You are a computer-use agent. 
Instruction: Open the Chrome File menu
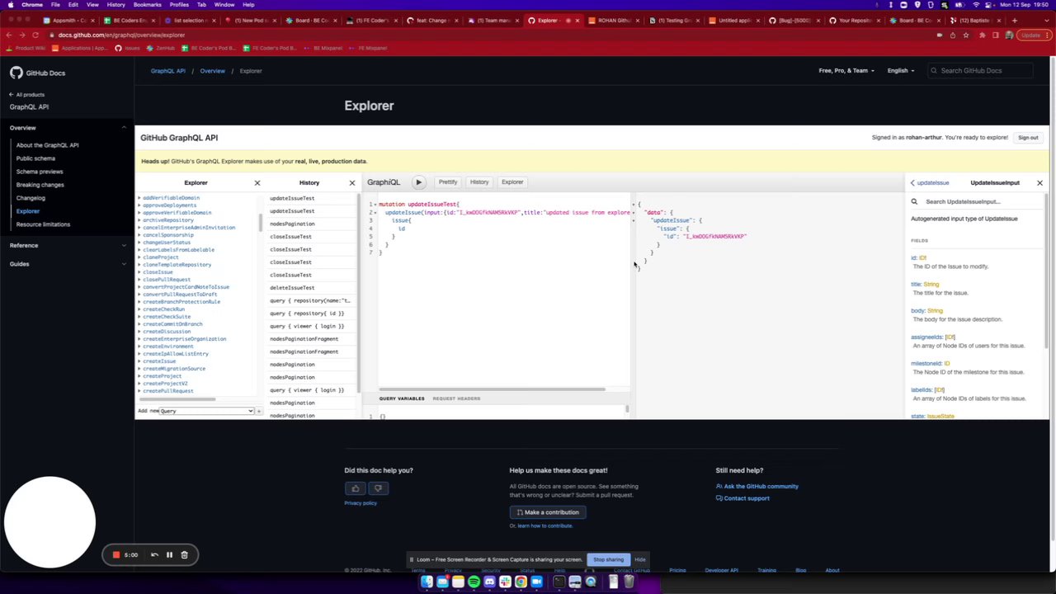55,5
